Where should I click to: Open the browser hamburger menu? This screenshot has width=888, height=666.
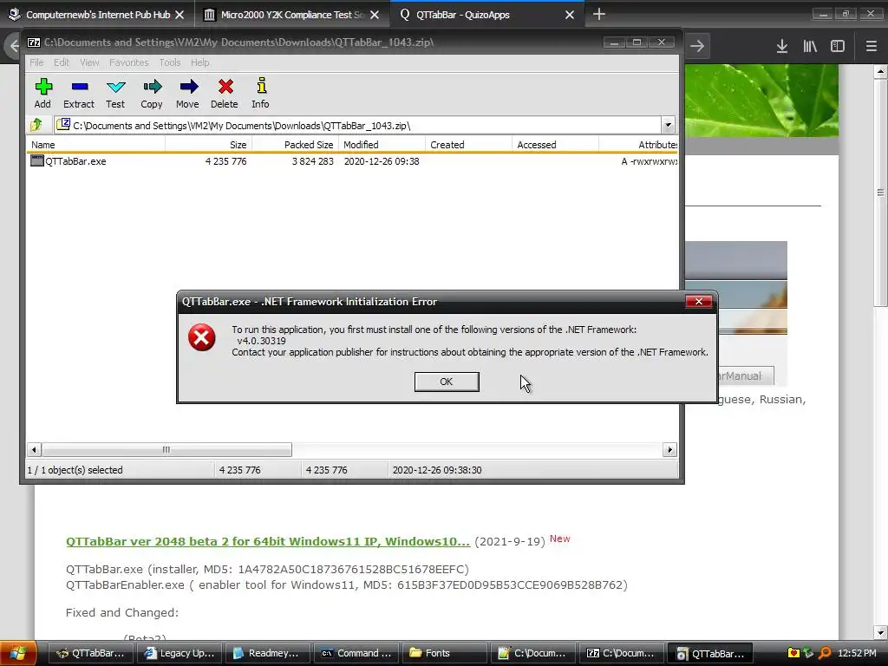pyautogui.click(x=871, y=46)
